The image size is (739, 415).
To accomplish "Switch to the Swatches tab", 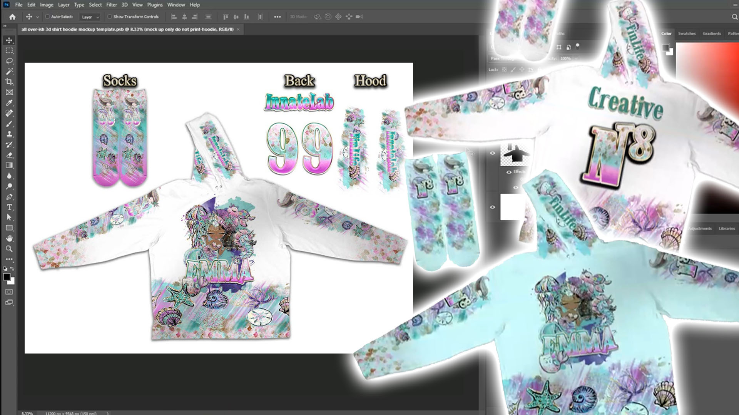I will click(x=687, y=34).
